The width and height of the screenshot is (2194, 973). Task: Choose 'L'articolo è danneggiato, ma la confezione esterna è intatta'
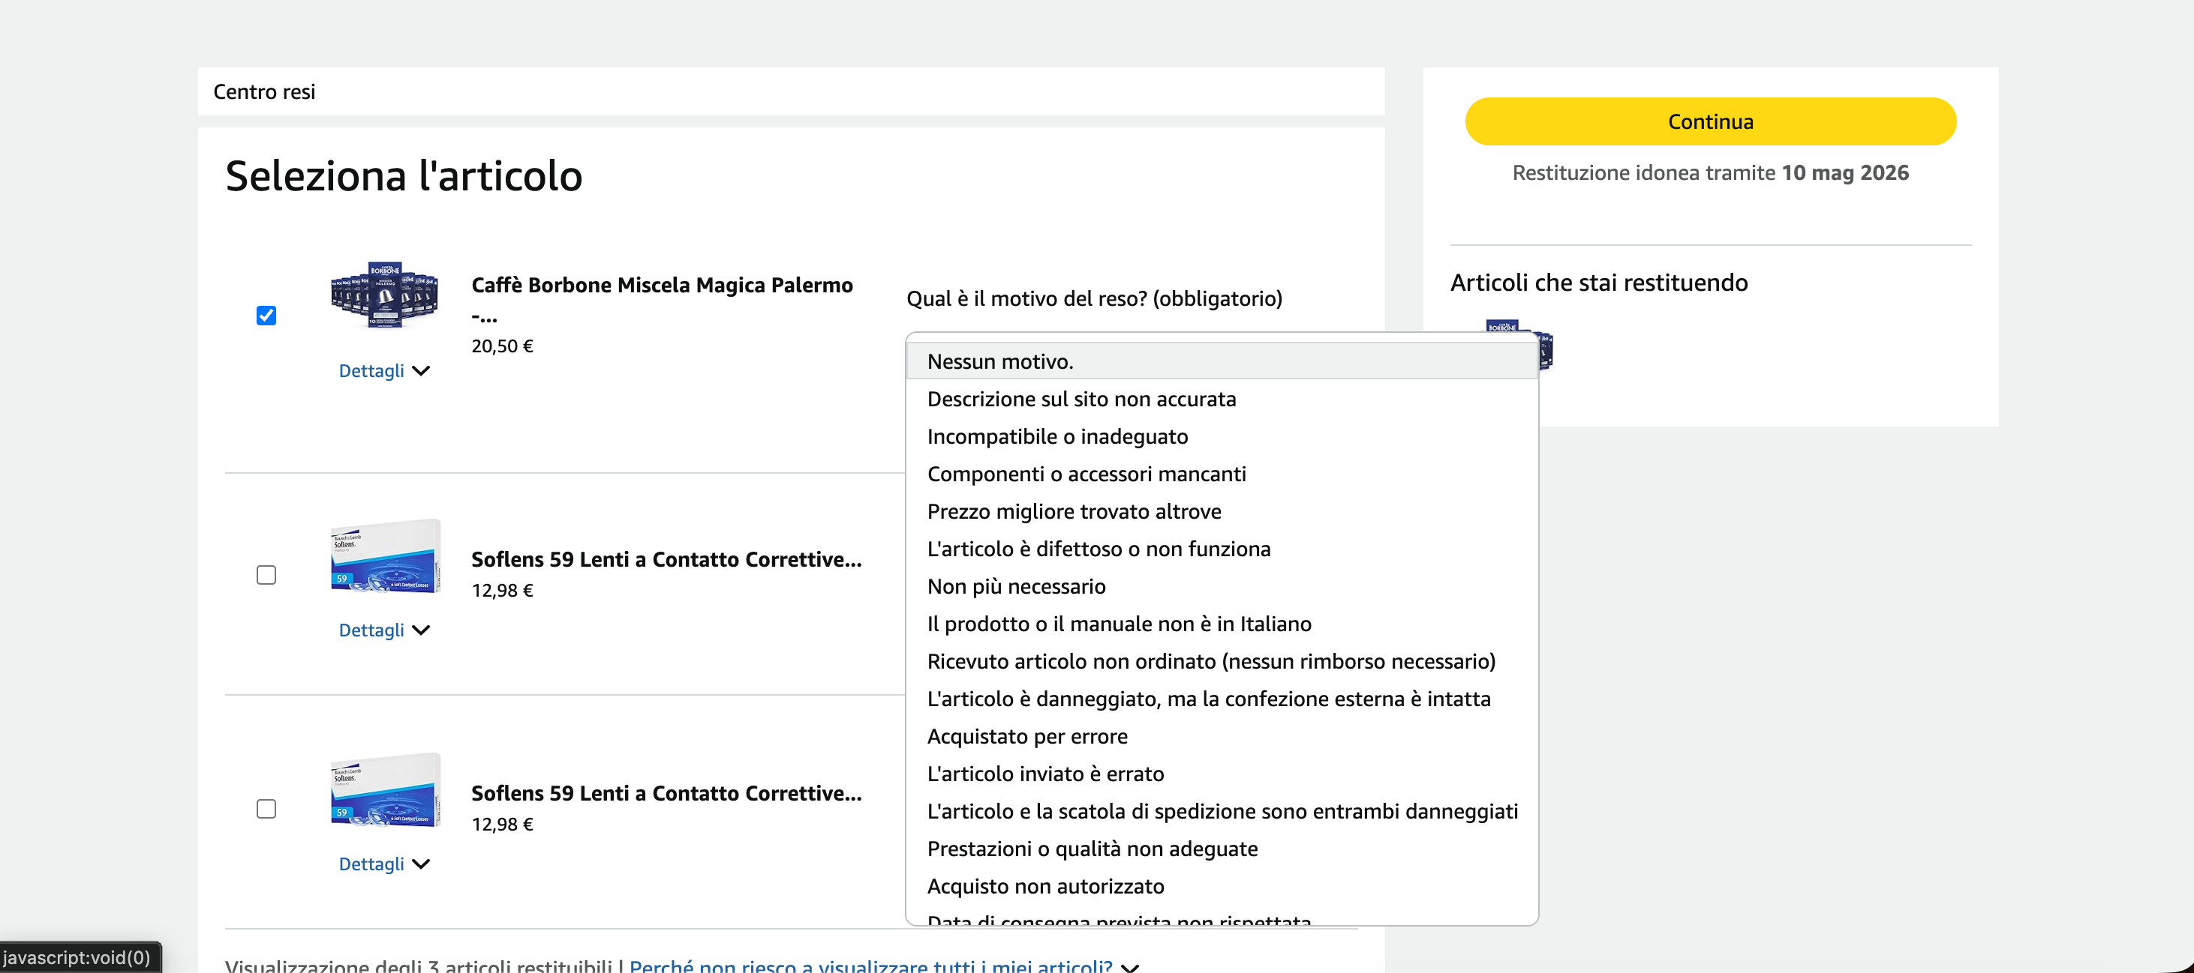1222,699
